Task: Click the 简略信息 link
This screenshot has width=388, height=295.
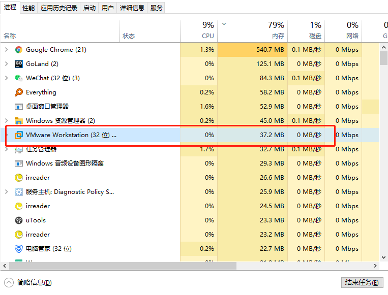Action: click(35, 282)
